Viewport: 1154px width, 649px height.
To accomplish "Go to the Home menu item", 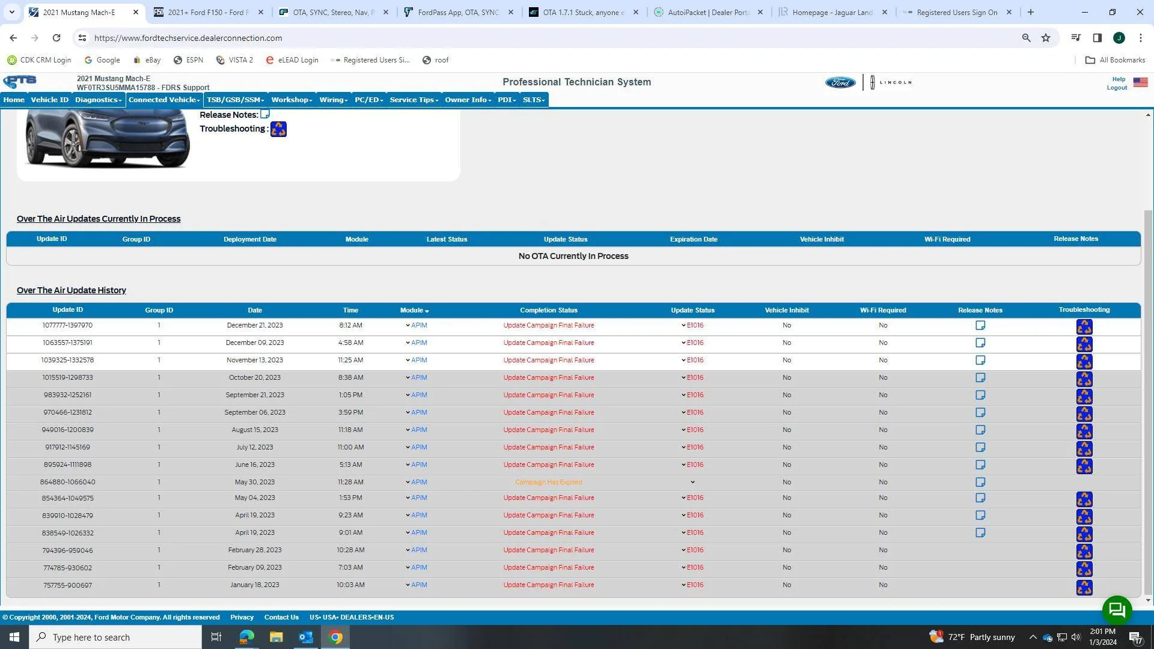I will click(14, 100).
